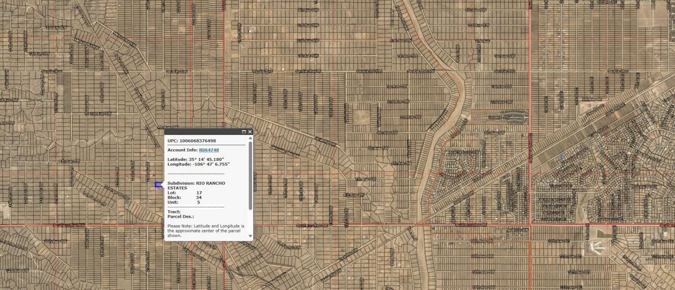Click the UPC number 1006068376498
675x290 pixels.
coord(198,141)
